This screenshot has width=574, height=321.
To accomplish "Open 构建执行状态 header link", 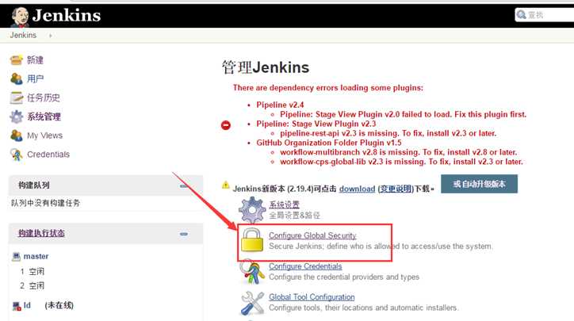I will tap(41, 233).
